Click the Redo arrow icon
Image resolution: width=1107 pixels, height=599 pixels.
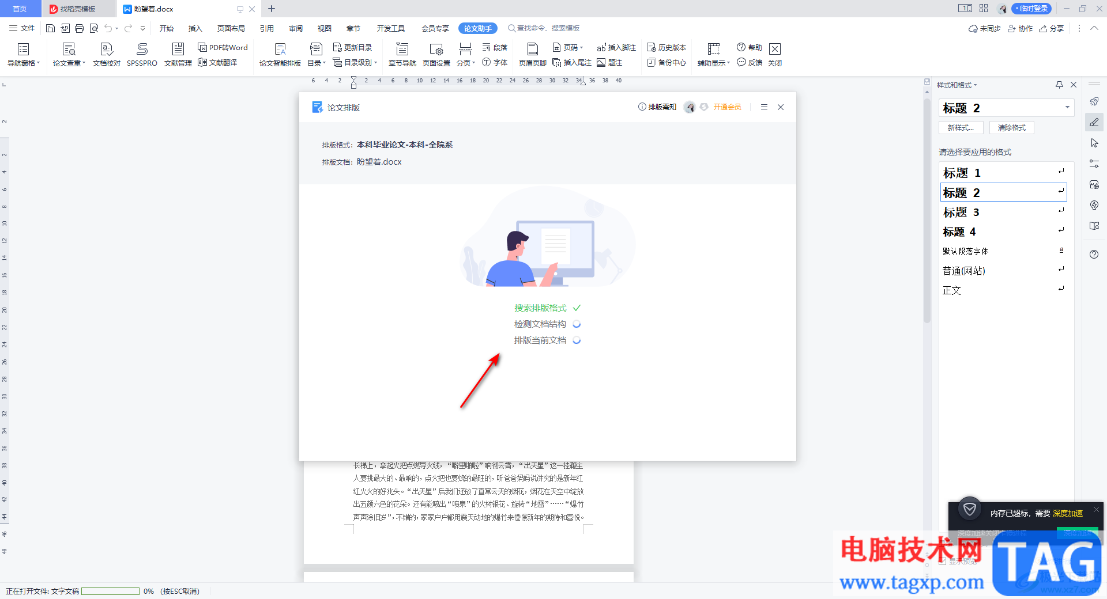click(x=128, y=28)
